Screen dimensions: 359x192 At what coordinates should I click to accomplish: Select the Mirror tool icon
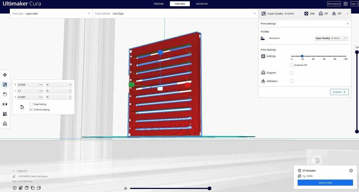point(5,104)
